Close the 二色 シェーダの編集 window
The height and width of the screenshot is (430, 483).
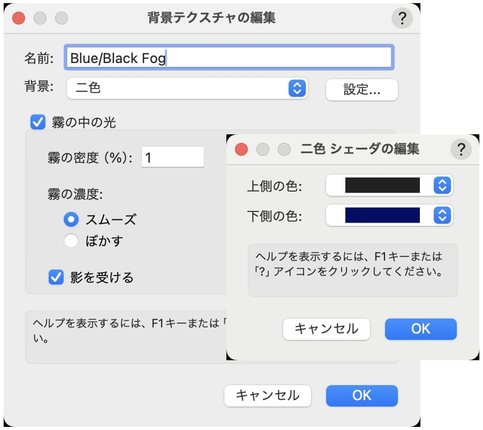[241, 149]
